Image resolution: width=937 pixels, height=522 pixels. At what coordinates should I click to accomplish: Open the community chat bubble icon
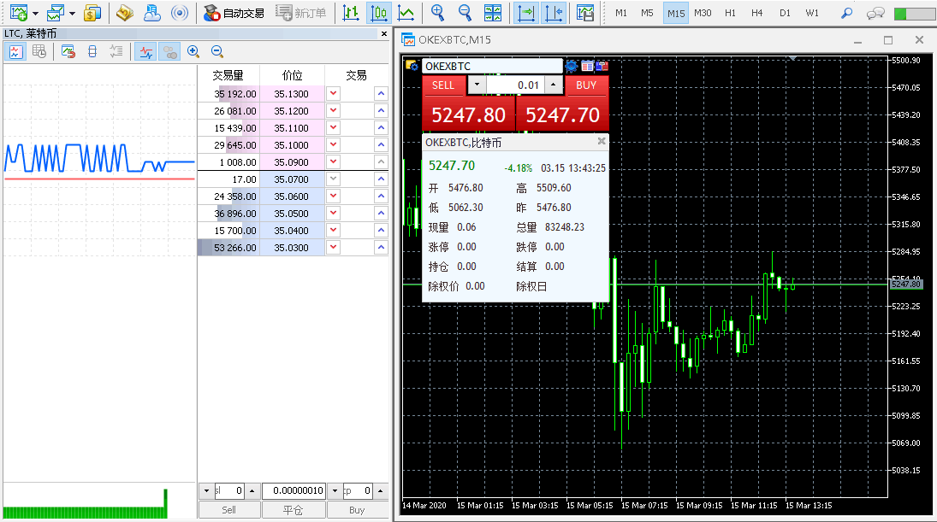click(x=875, y=13)
